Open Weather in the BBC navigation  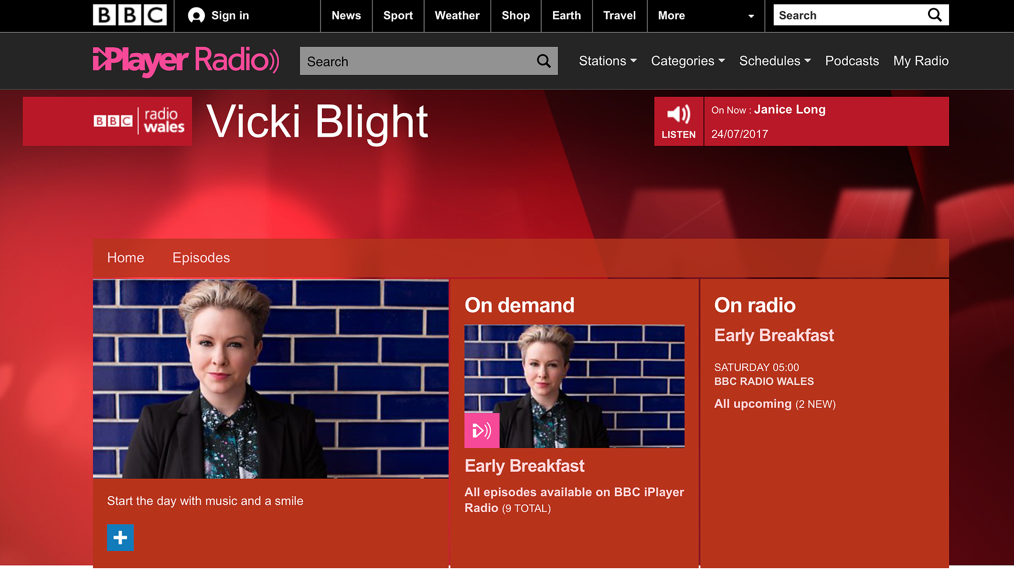click(x=457, y=16)
